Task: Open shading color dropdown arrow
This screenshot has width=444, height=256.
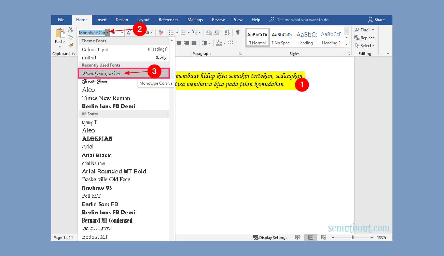Action: pyautogui.click(x=224, y=43)
